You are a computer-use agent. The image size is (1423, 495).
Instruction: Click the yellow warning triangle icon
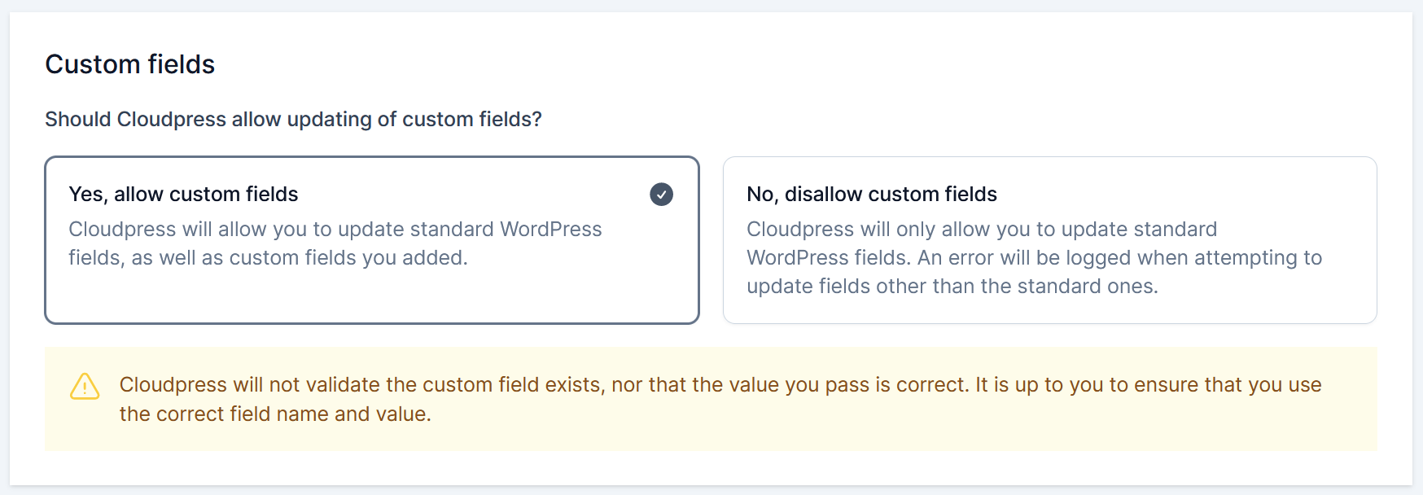click(x=85, y=387)
